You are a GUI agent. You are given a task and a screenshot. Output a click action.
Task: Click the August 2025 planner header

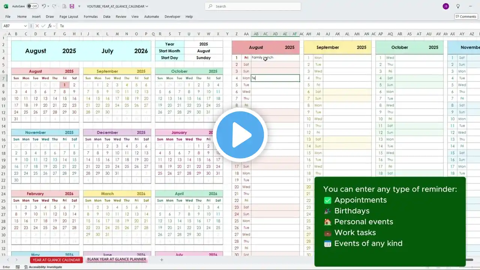click(x=265, y=47)
